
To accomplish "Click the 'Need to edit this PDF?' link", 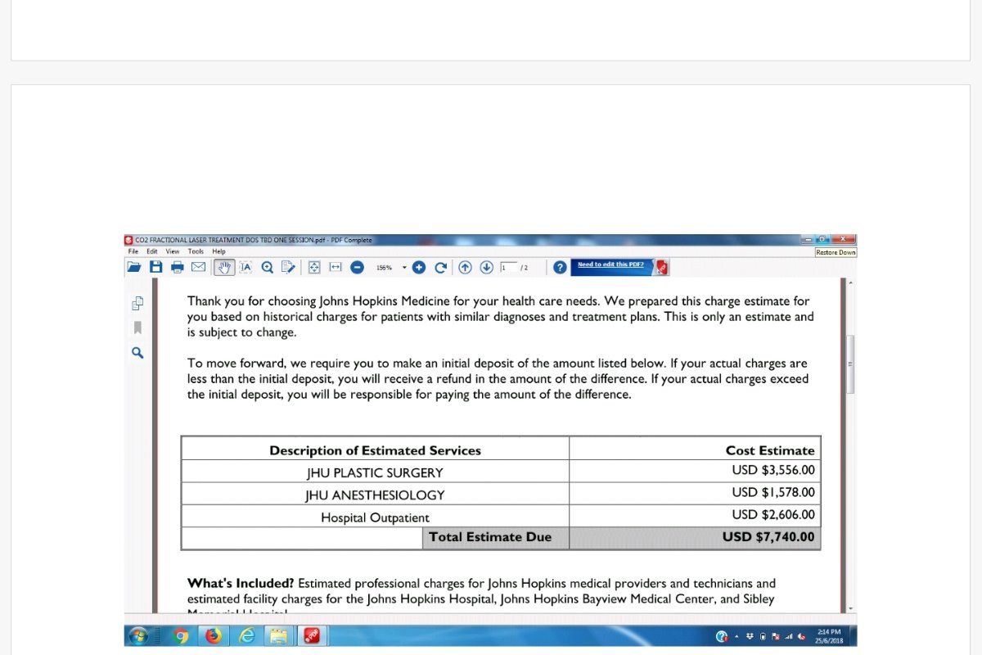I will (610, 264).
